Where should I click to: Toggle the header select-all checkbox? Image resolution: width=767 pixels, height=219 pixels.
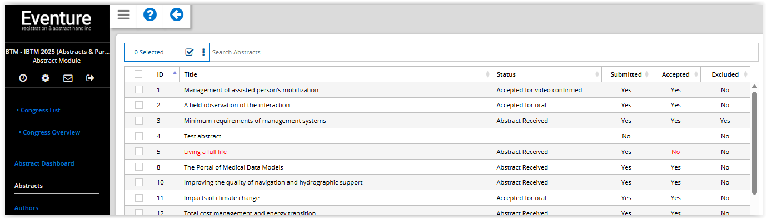(138, 74)
